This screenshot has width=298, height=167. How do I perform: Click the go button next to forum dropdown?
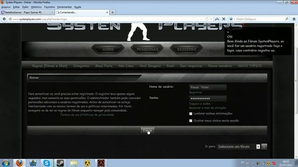(x=264, y=147)
